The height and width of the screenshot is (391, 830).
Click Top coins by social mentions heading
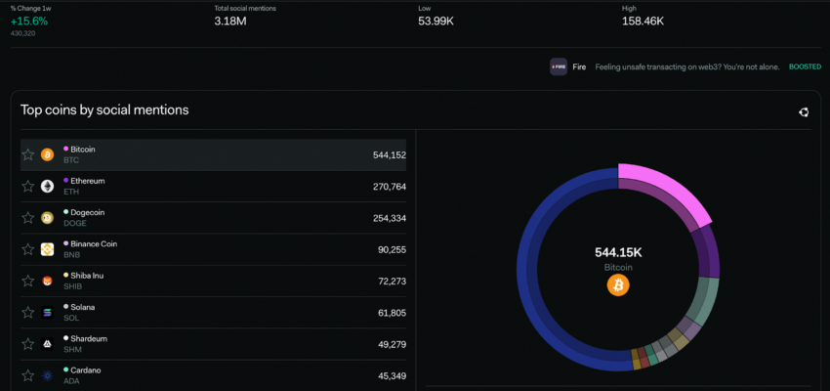point(104,109)
